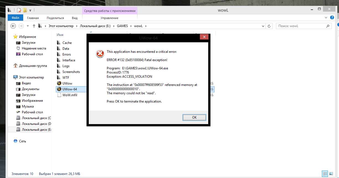
Task: Expand breadcrumb arrow after GAMES
Action: coord(131,26)
